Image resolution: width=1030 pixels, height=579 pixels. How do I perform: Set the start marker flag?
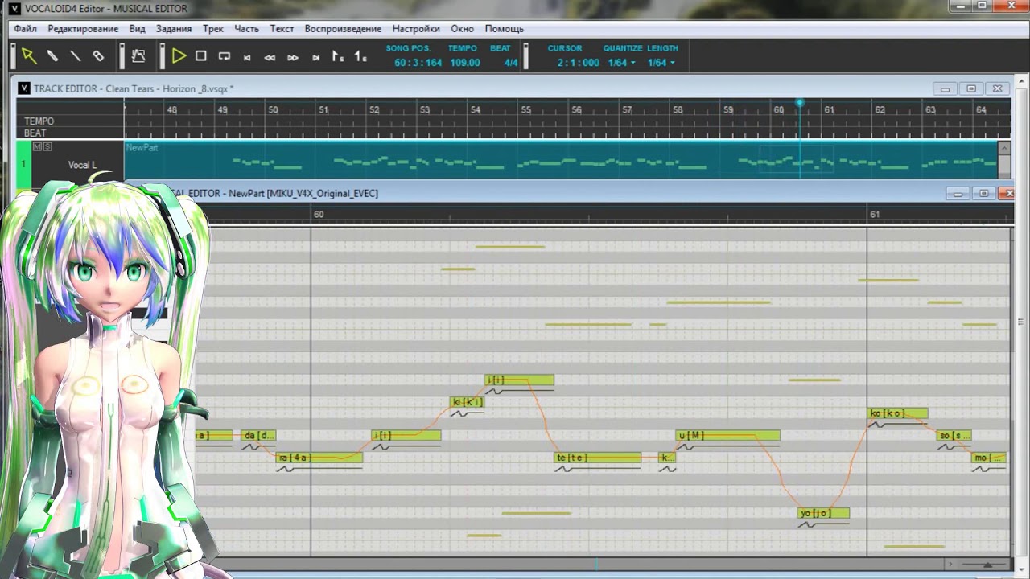pos(338,57)
